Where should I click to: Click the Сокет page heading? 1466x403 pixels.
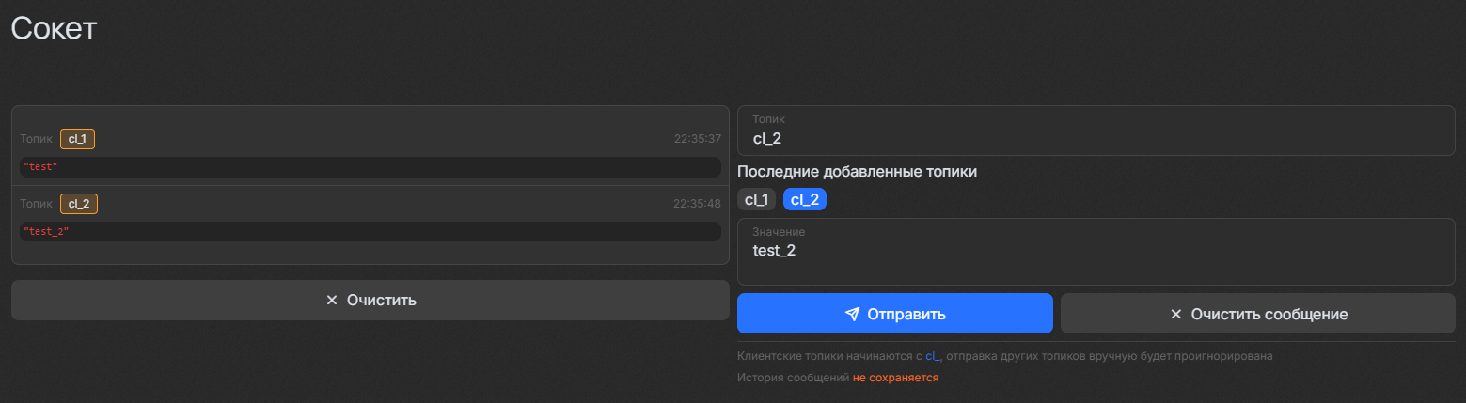[54, 28]
